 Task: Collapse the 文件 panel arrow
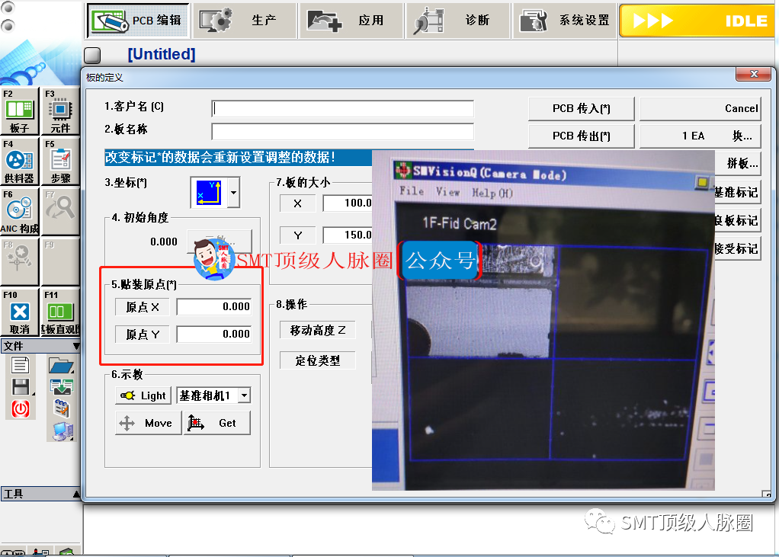click(x=75, y=346)
